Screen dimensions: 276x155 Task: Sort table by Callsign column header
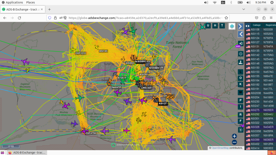pyautogui.click(x=257, y=25)
